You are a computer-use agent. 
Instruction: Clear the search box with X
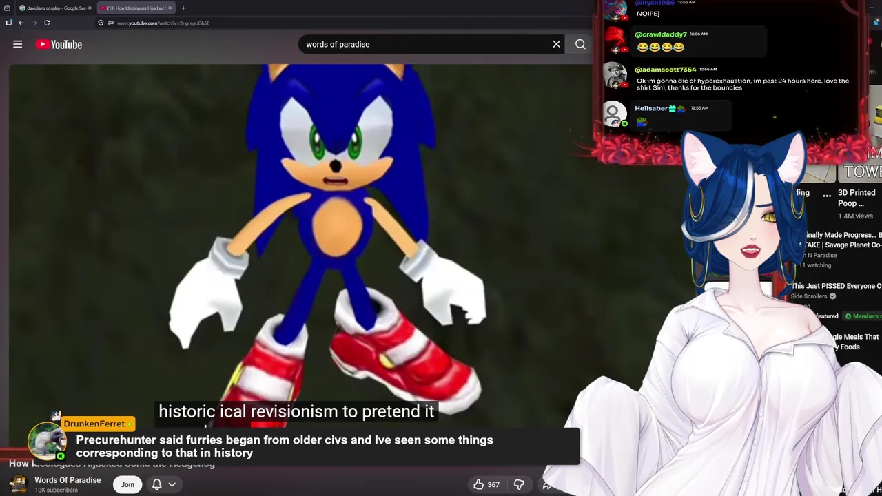click(x=557, y=44)
